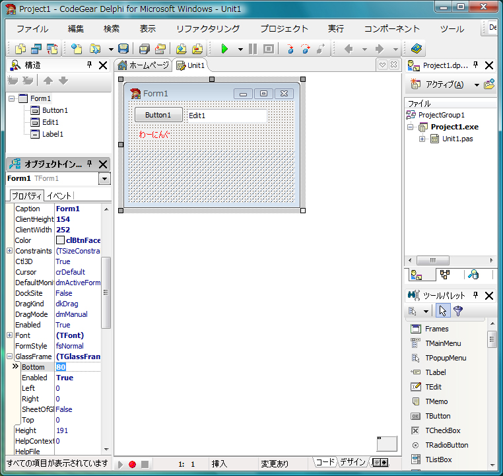Click the green Run program arrow
This screenshot has width=503, height=476.
[x=224, y=49]
